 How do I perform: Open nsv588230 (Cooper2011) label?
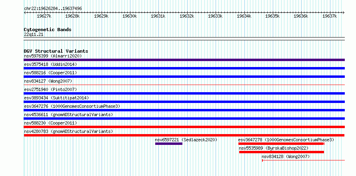(x=50, y=123)
